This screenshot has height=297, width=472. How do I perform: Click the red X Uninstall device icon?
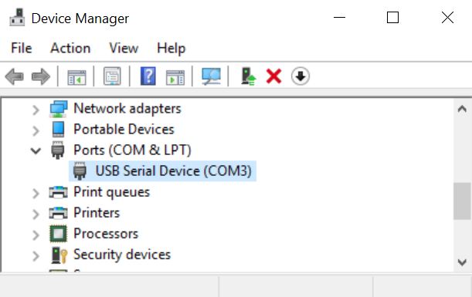(x=273, y=76)
